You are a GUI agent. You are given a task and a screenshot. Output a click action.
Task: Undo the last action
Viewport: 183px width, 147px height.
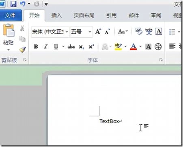[23, 4]
